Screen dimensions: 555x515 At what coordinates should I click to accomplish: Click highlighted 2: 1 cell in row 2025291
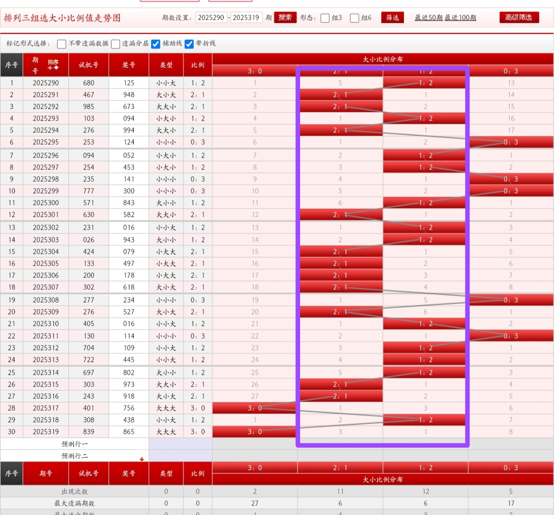tap(340, 95)
